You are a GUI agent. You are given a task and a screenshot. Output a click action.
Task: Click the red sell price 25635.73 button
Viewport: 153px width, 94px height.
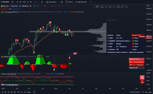(x=5, y=9)
